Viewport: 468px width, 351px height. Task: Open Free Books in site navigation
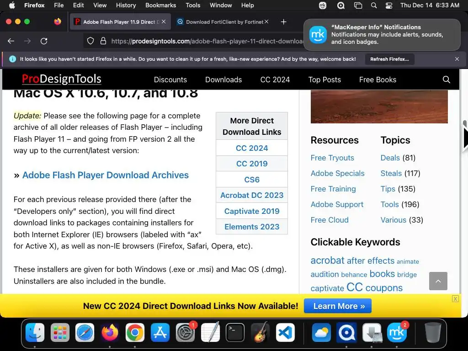(378, 80)
